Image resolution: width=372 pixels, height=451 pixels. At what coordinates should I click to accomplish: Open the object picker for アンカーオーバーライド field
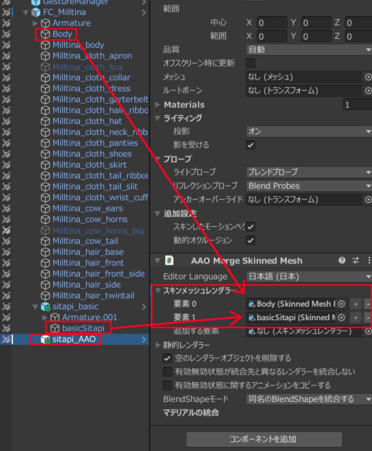368,200
